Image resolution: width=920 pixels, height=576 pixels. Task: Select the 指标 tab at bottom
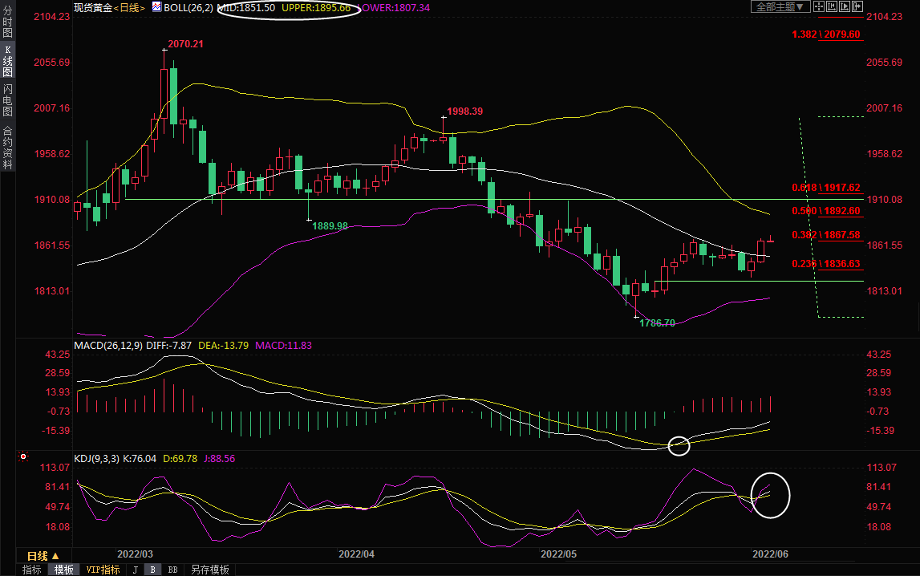click(32, 570)
